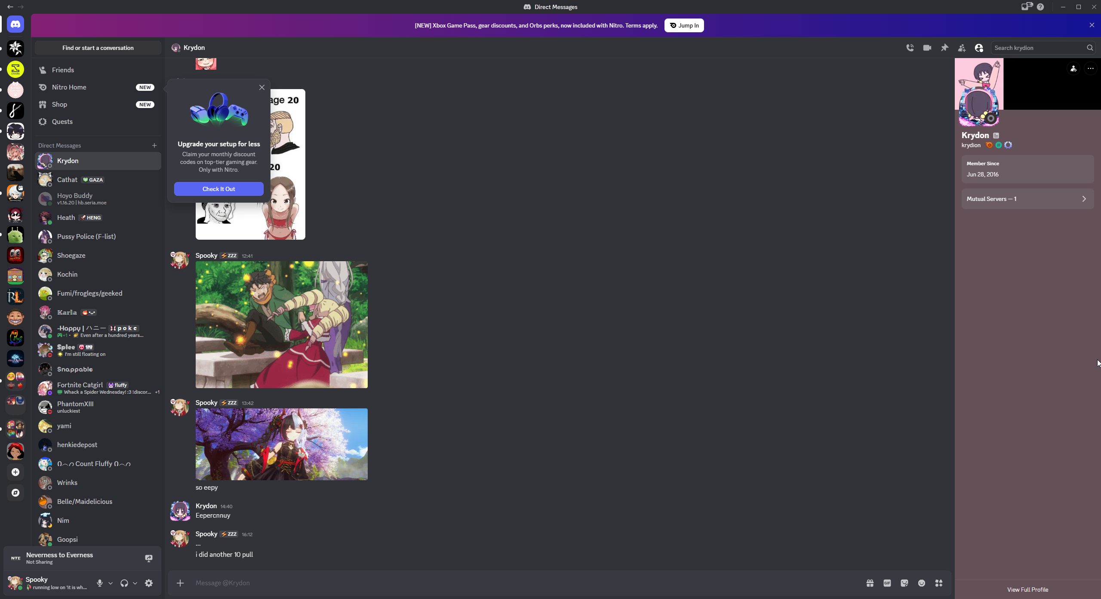Open the Help icon in title bar
Viewport: 1101px width, 599px height.
point(1040,7)
